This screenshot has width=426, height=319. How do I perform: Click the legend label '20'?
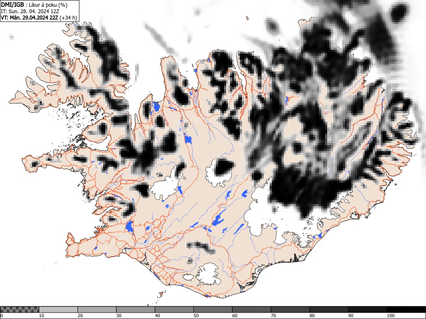point(80,316)
